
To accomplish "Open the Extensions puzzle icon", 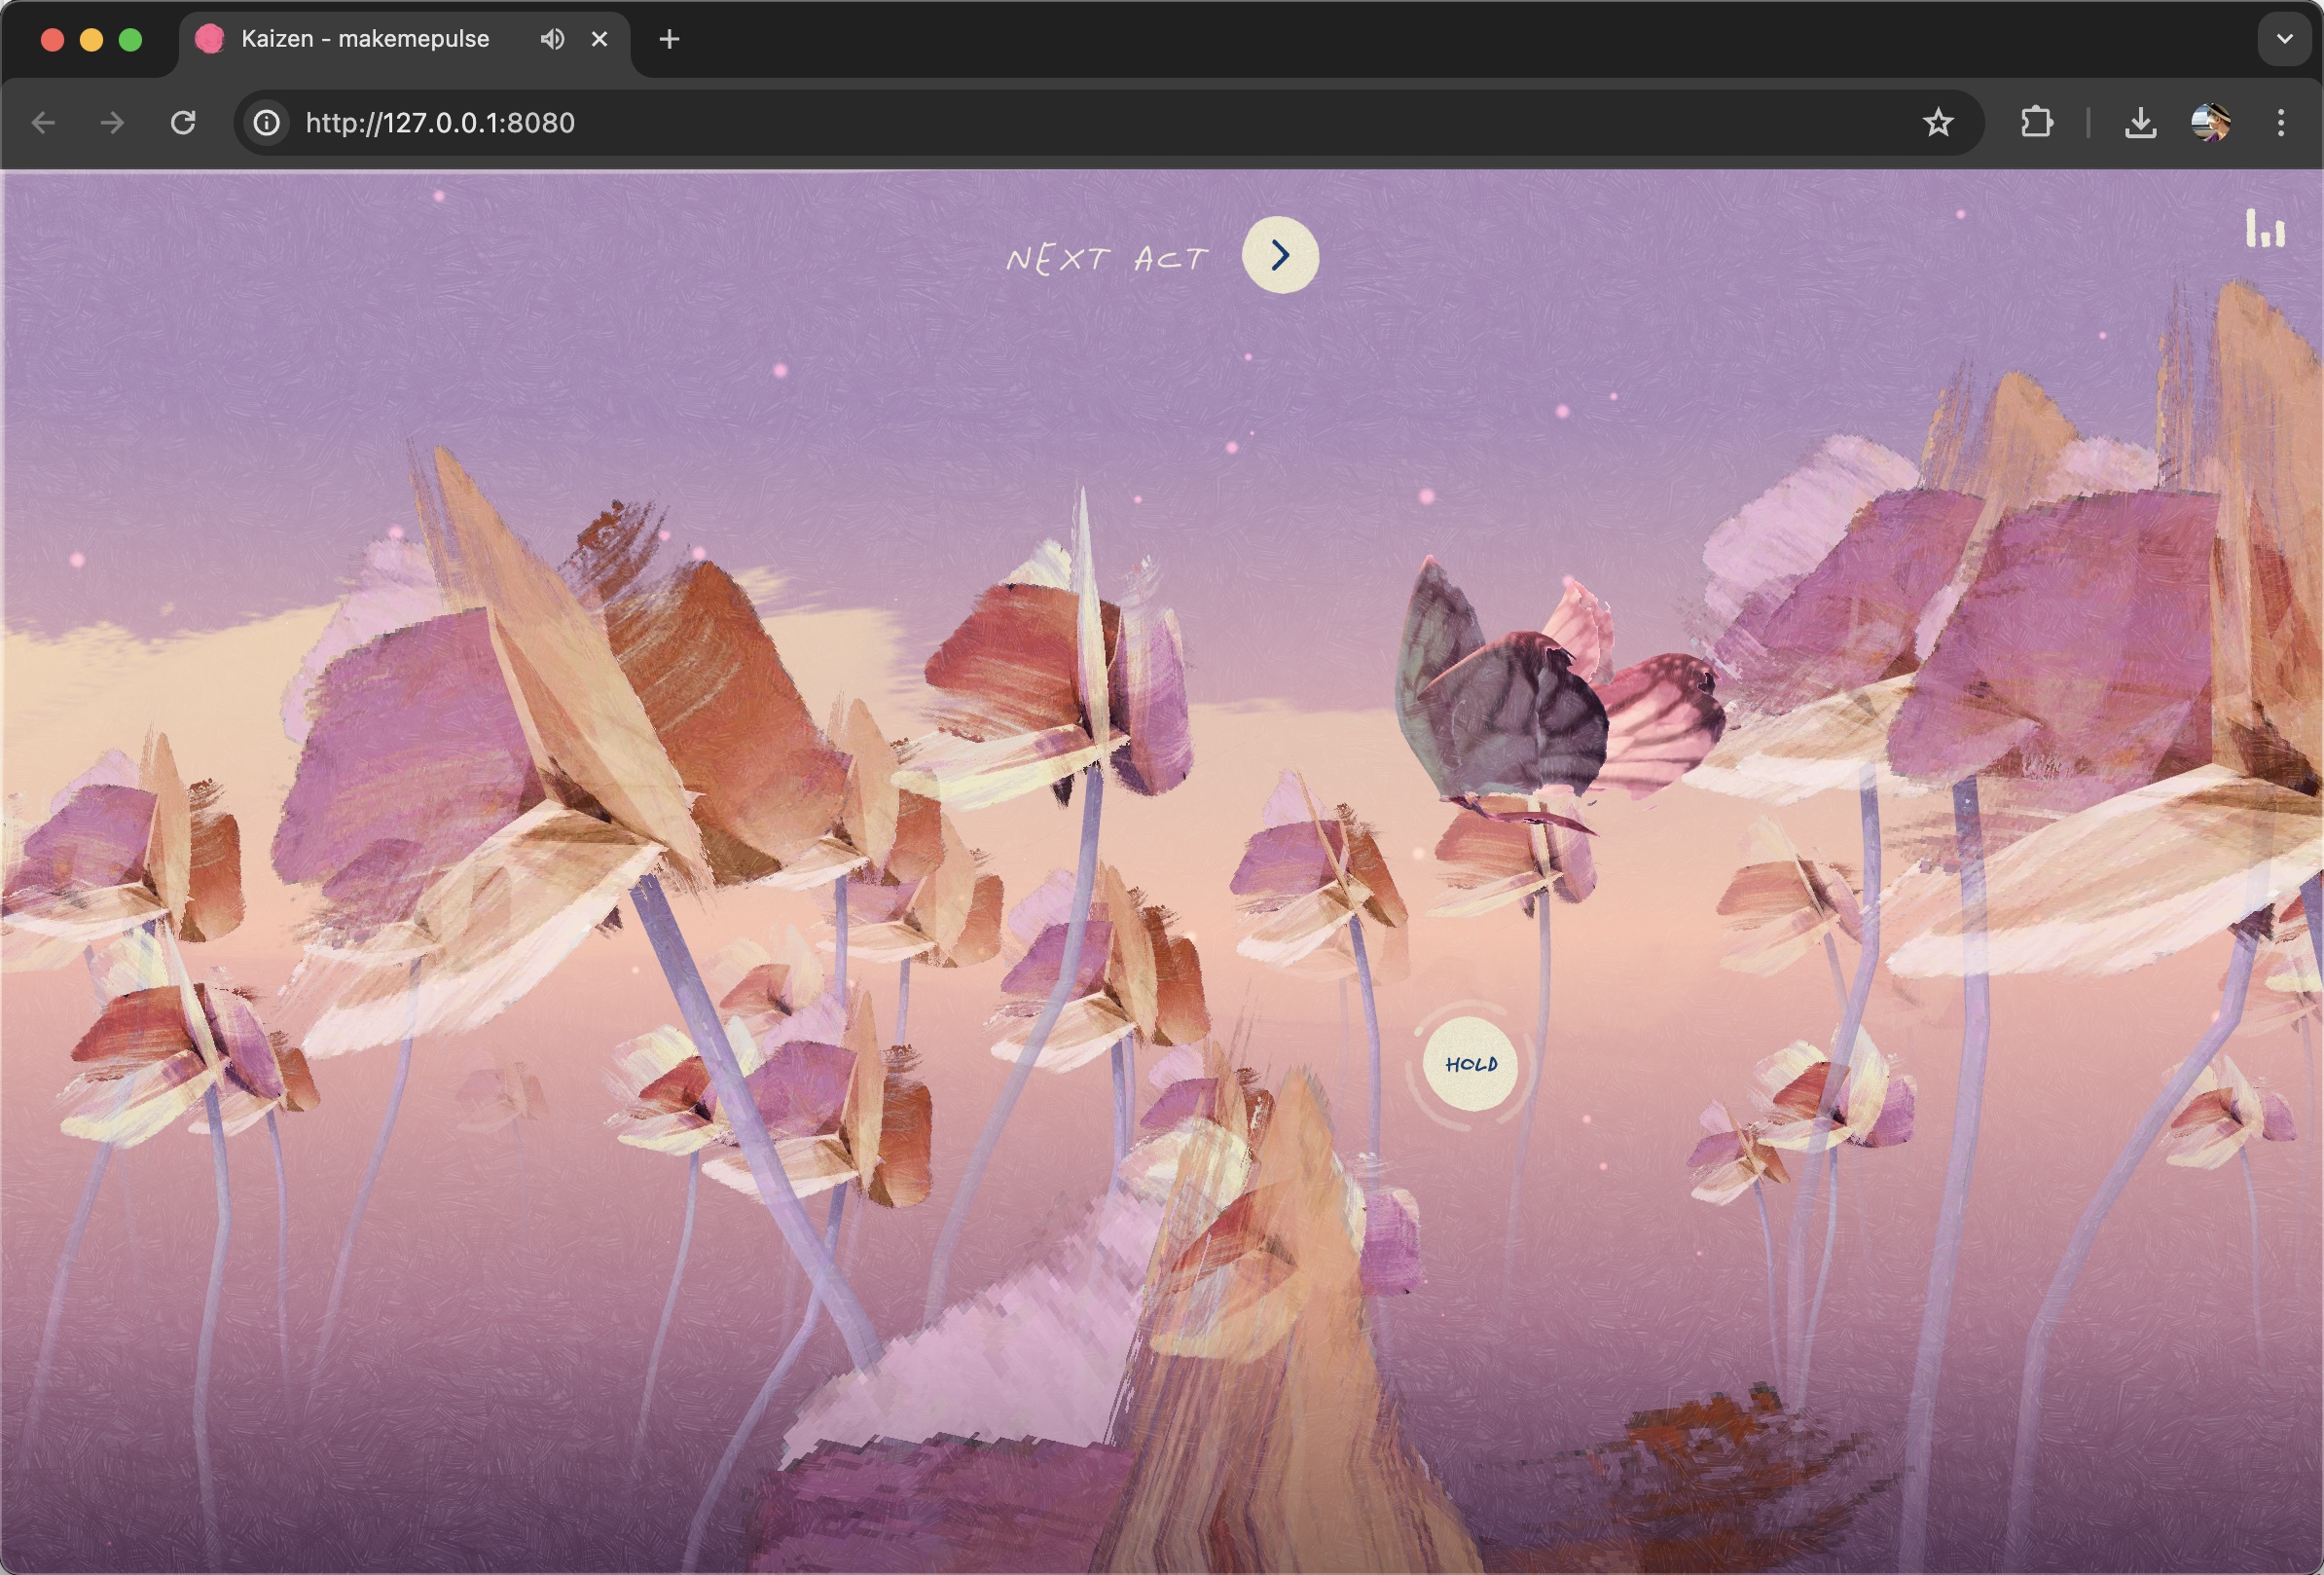I will 2036,123.
